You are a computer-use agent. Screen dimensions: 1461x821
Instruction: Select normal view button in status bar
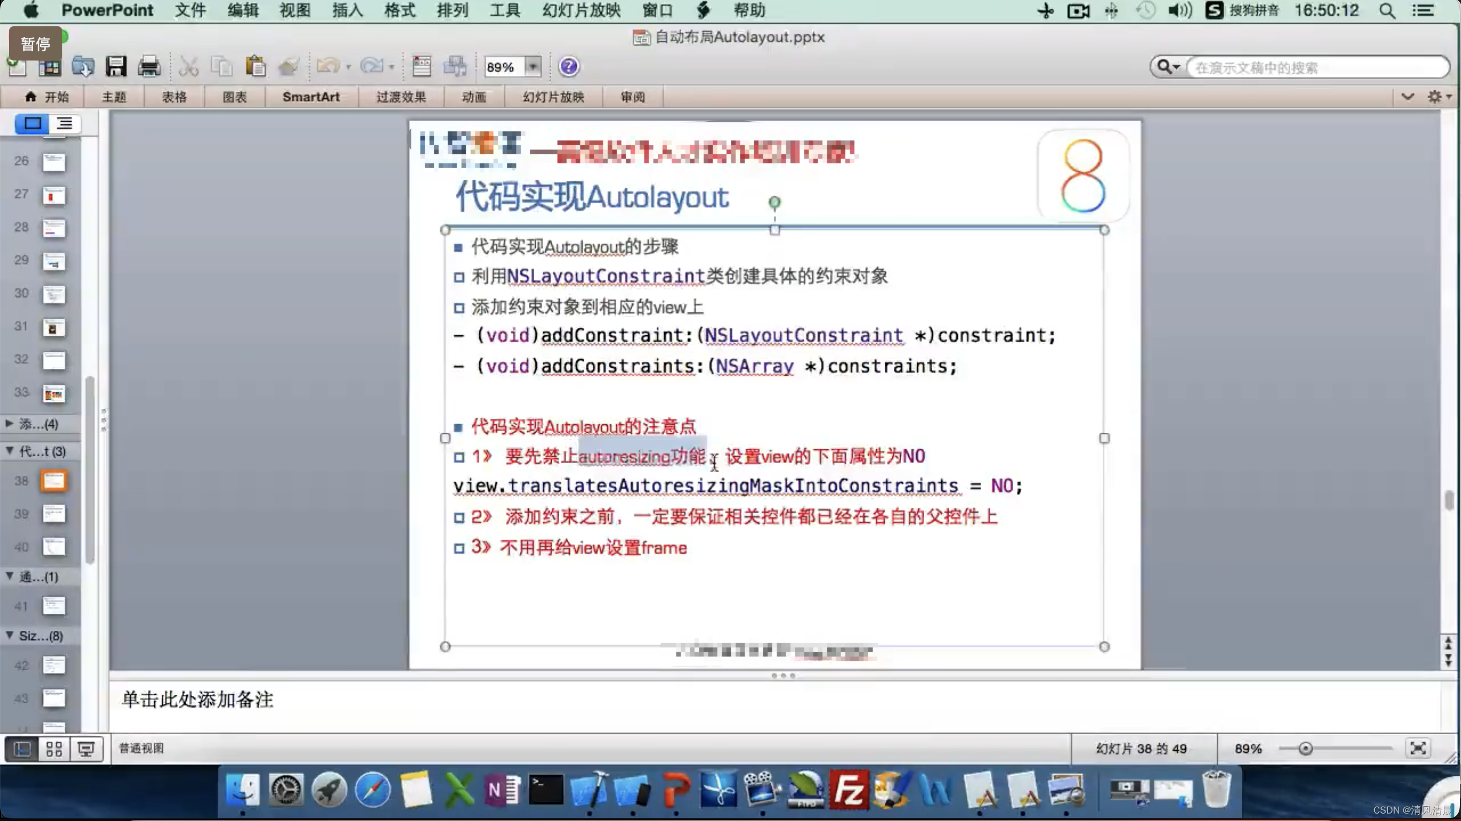coord(22,748)
